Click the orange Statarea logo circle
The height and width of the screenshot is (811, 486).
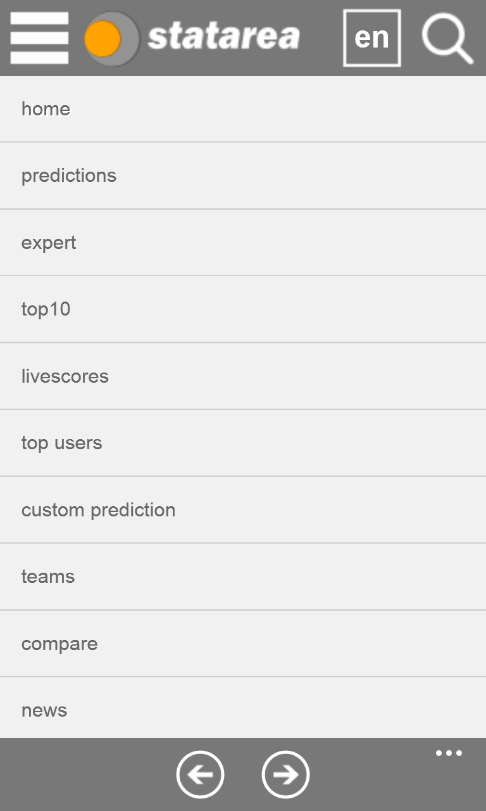104,39
